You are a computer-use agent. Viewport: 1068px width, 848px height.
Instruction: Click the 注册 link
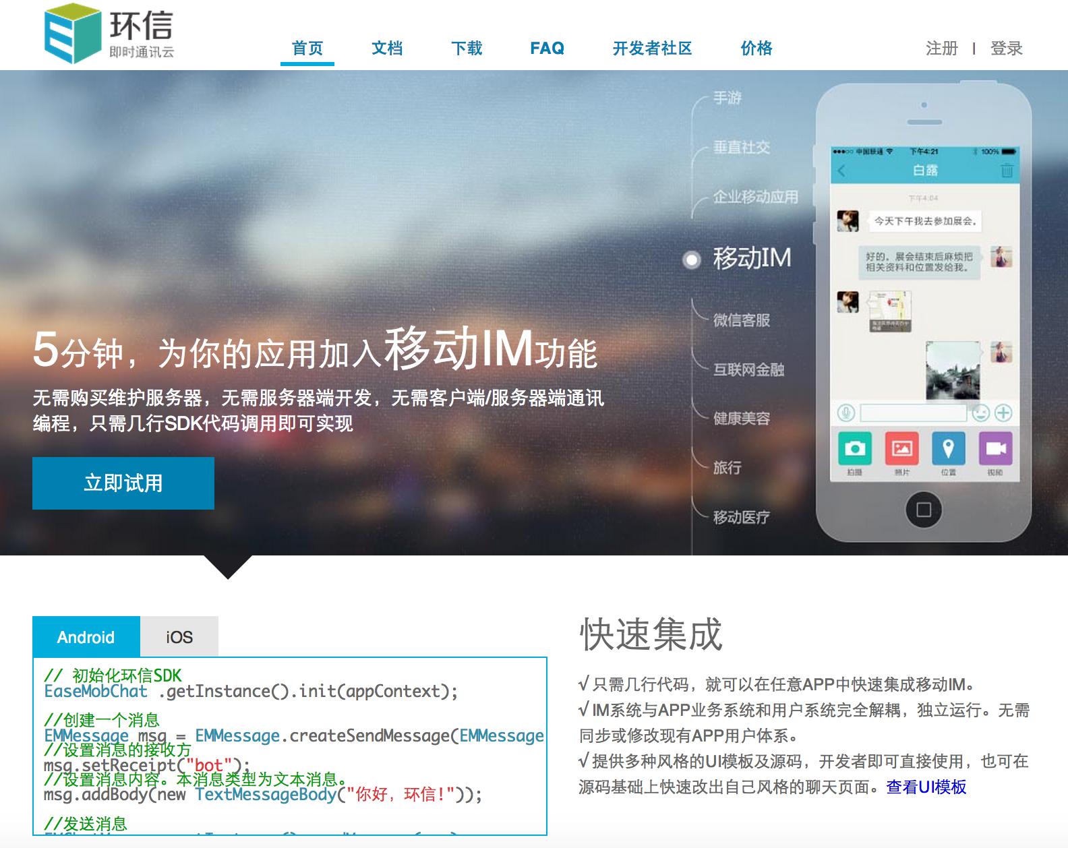pyautogui.click(x=941, y=49)
